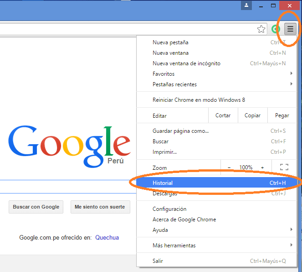Expand the Ayuda submenu
Image resolution: width=302 pixels, height=272 pixels.
click(216, 230)
